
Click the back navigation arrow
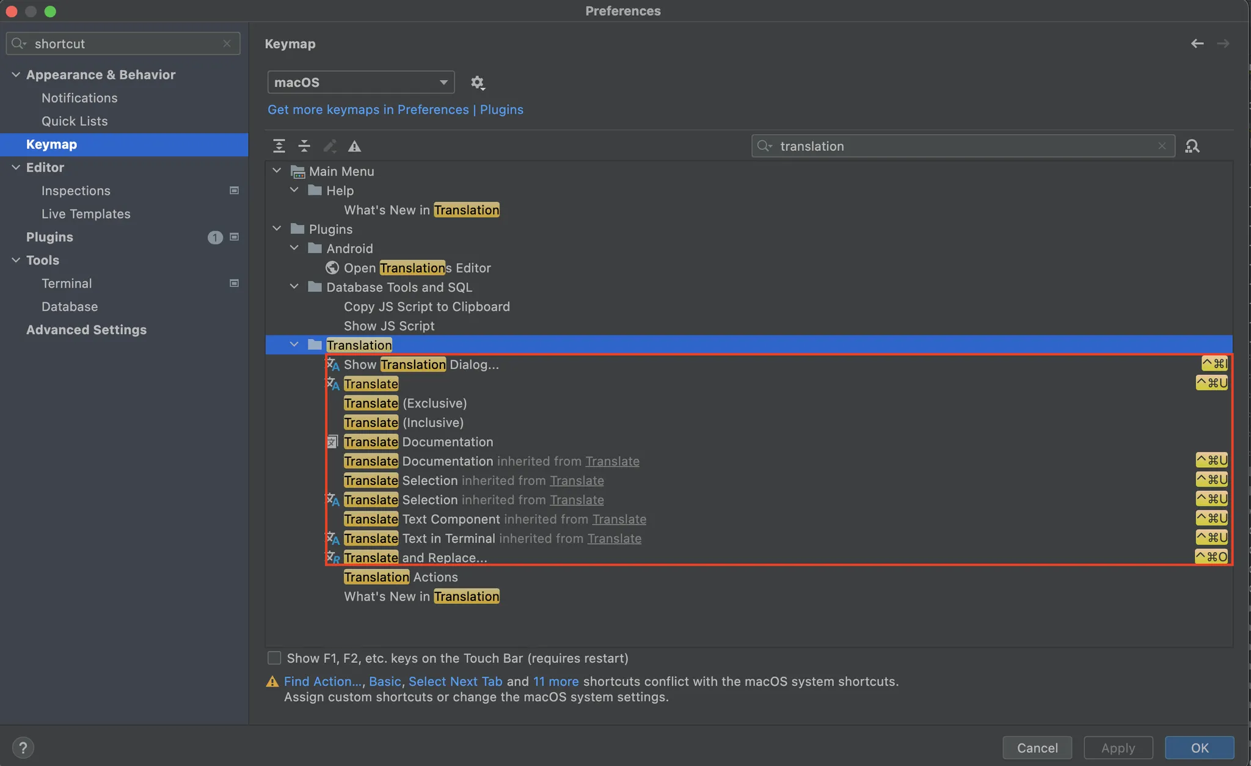(1197, 43)
